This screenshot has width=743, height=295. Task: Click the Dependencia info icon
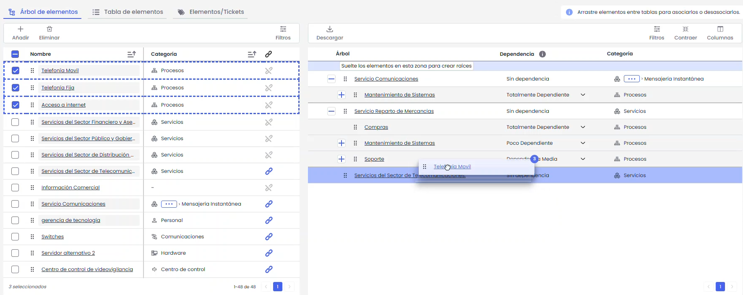[542, 54]
